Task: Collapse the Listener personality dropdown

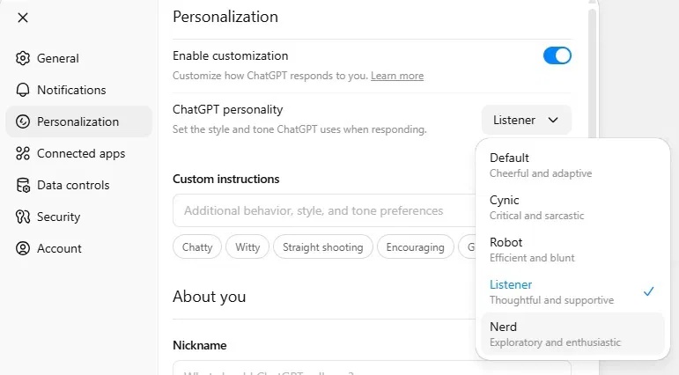Action: click(x=526, y=120)
